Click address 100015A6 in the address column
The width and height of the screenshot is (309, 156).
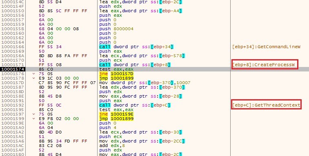pos(13,141)
